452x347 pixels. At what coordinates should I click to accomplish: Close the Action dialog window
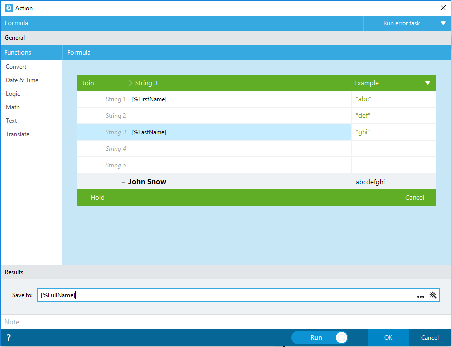point(443,8)
